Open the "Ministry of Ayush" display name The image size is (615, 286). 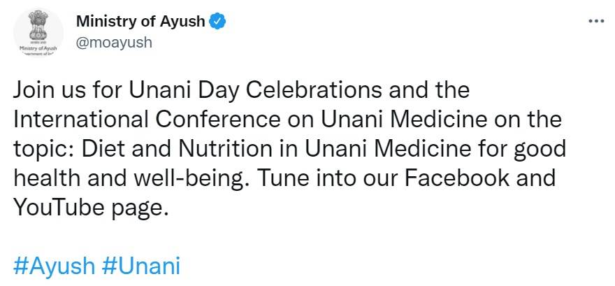pyautogui.click(x=140, y=22)
